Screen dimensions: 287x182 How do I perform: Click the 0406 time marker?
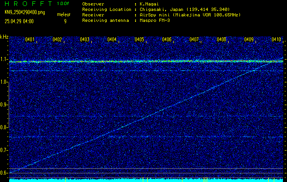pyautogui.click(x=167, y=40)
